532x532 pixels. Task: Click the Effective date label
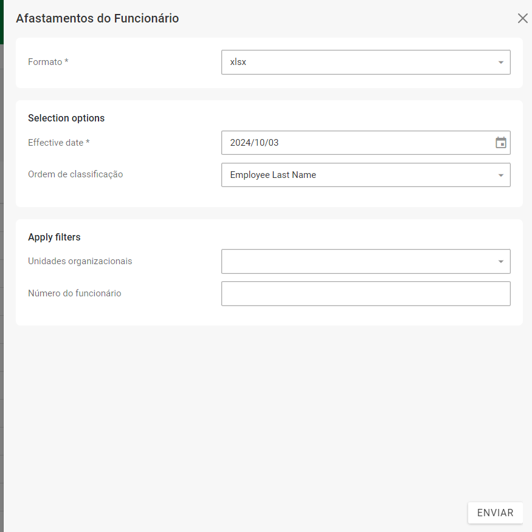pyautogui.click(x=58, y=143)
